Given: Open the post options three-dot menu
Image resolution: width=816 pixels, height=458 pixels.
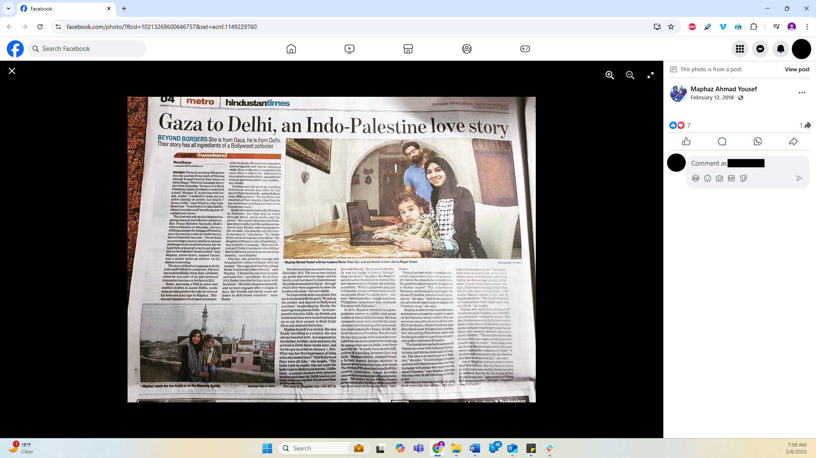Looking at the screenshot, I should tap(802, 93).
